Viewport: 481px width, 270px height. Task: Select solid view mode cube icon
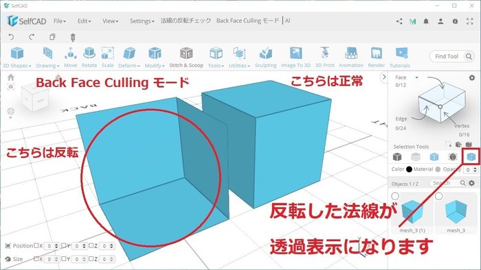click(x=397, y=157)
